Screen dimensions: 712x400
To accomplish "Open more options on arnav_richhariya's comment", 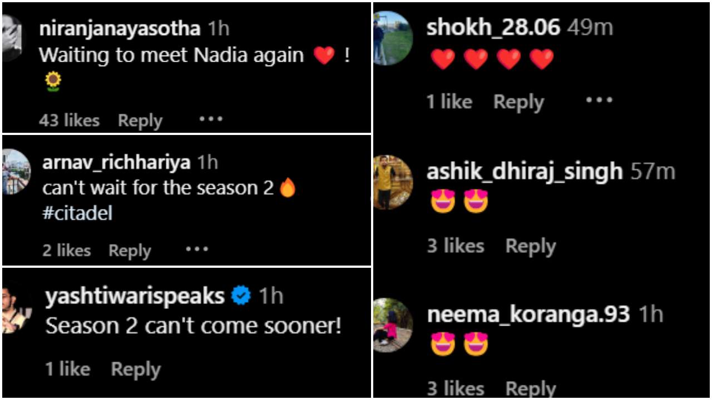I will [197, 249].
